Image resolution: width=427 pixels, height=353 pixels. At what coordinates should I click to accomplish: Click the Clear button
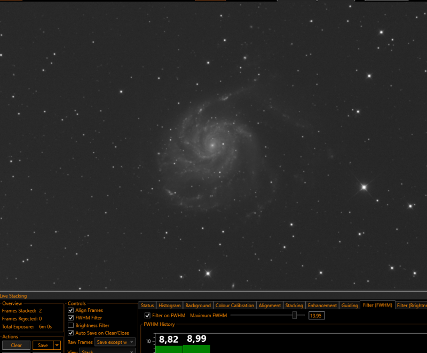point(17,345)
